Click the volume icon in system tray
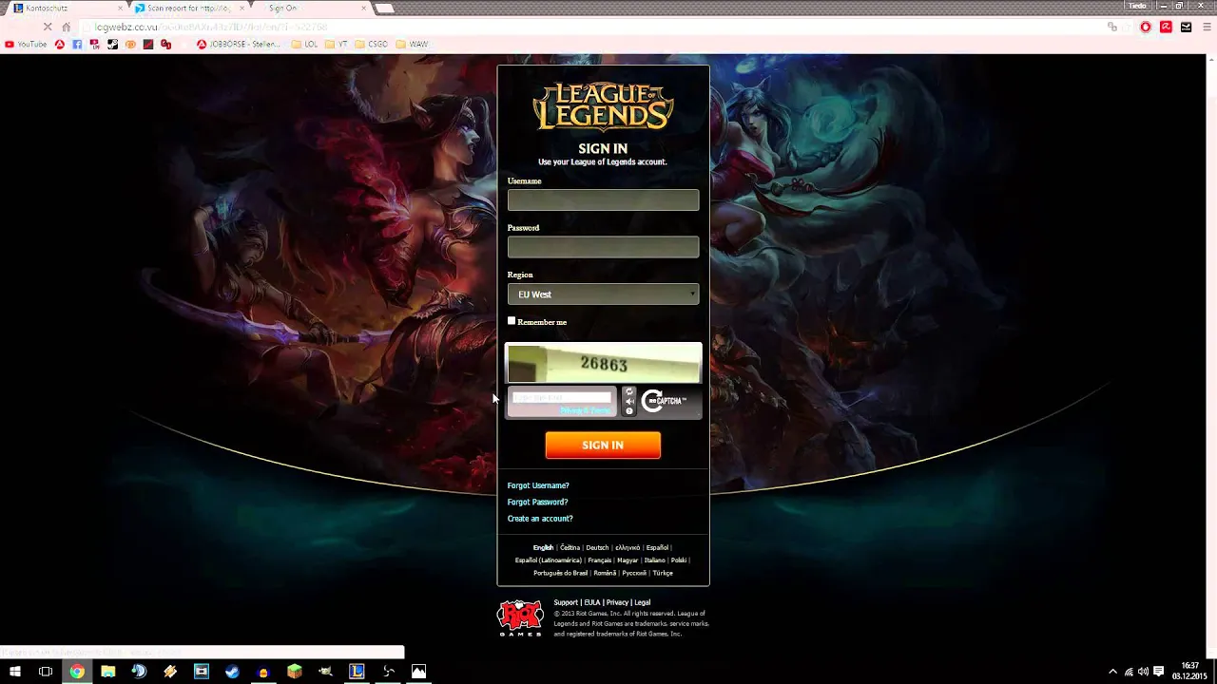 click(1143, 672)
